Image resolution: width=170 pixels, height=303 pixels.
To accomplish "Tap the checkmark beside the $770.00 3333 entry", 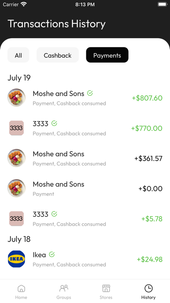I will [x=54, y=123].
